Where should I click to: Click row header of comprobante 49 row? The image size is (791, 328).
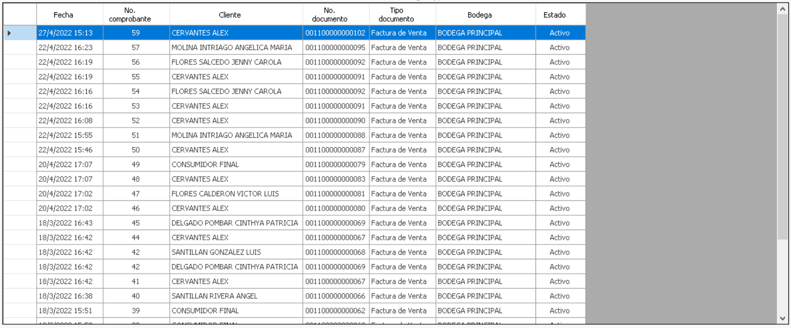coord(20,165)
